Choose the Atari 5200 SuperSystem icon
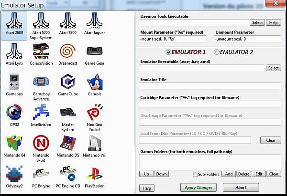 (41, 20)
